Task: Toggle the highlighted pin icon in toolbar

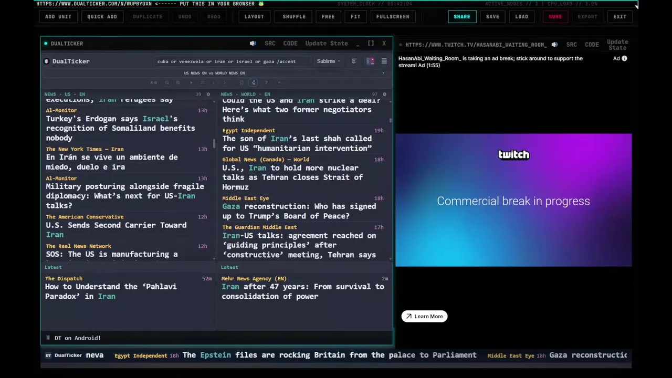Action: click(x=253, y=82)
